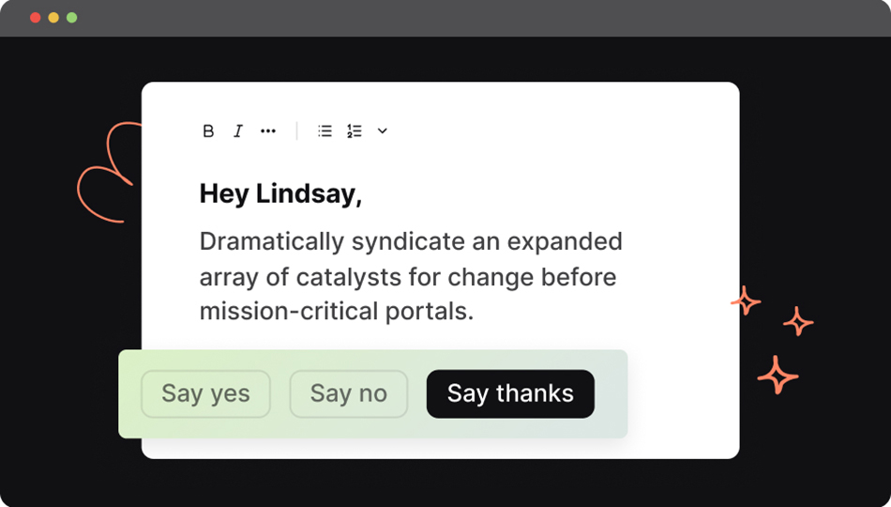The height and width of the screenshot is (507, 891).
Task: Click the largest orange sparkle star
Action: pos(778,375)
